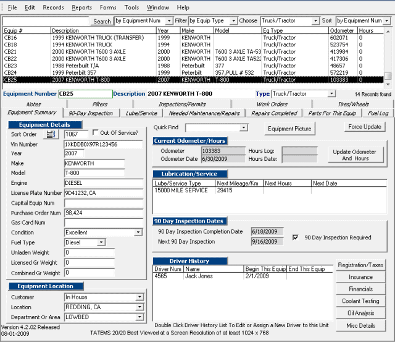Switch to the Notes tab
The height and width of the screenshot is (342, 395).
point(34,104)
